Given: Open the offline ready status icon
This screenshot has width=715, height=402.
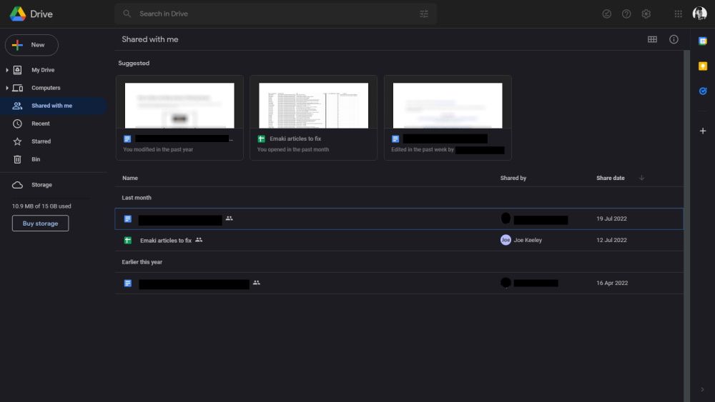Looking at the screenshot, I should point(606,14).
